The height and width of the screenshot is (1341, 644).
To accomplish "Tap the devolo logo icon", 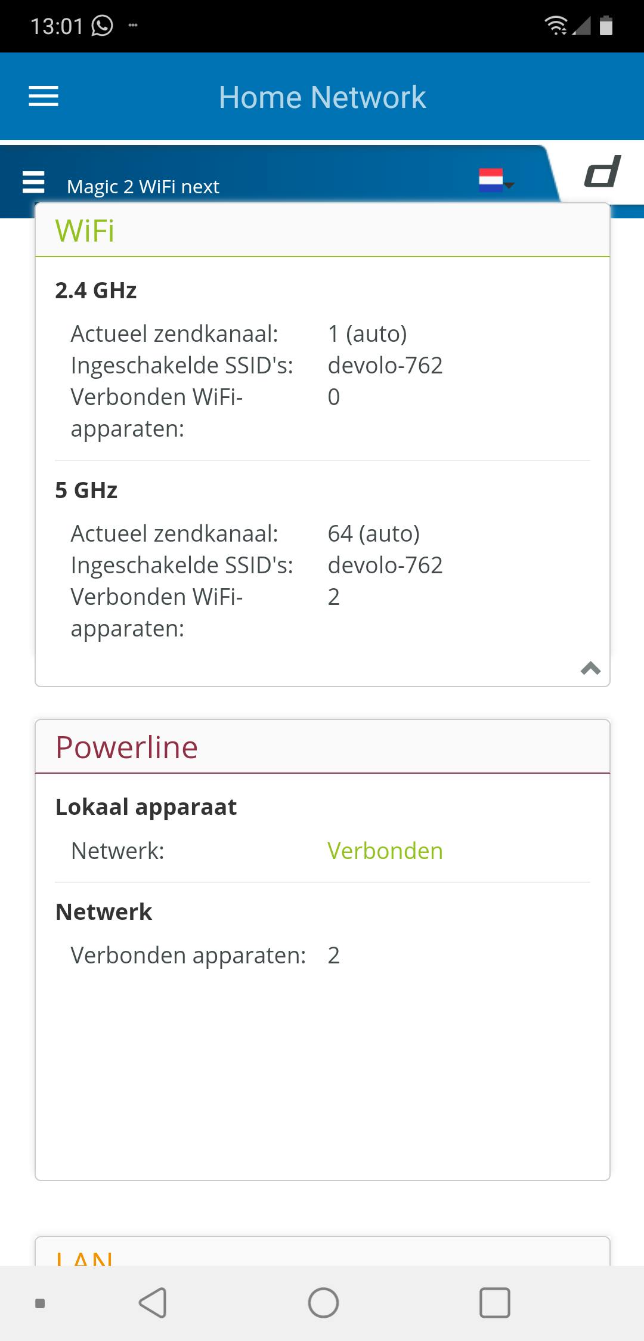I will pos(602,172).
